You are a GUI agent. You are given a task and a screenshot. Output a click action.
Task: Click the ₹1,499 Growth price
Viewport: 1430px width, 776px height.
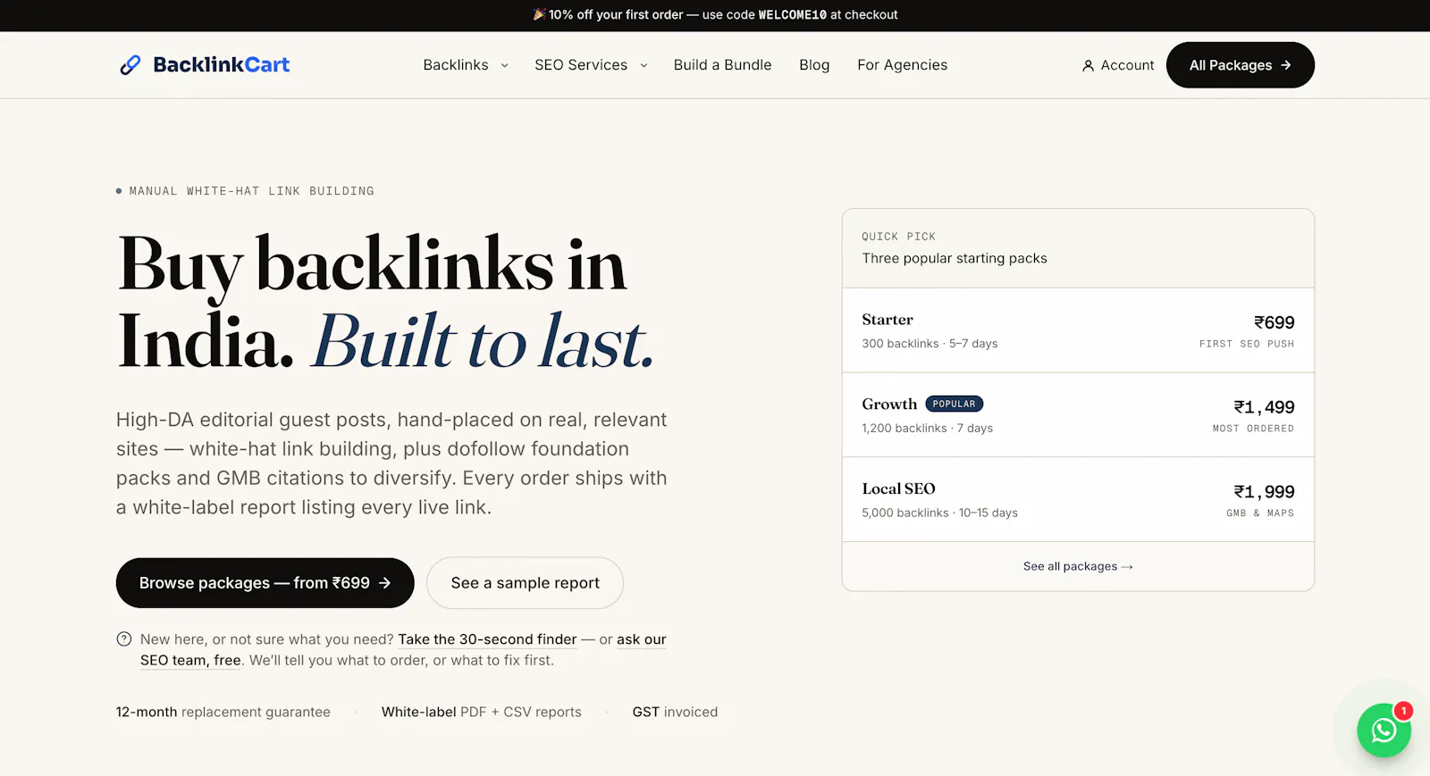click(1264, 407)
